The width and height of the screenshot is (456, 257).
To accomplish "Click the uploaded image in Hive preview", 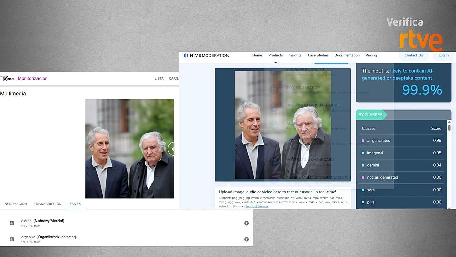I will pos(283,125).
